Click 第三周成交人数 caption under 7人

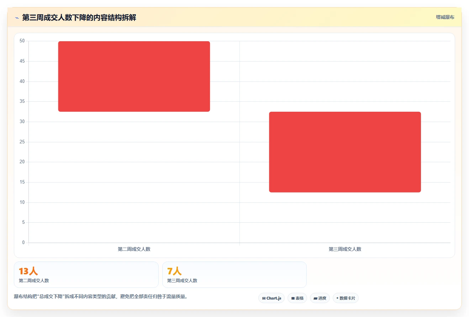pyautogui.click(x=182, y=280)
